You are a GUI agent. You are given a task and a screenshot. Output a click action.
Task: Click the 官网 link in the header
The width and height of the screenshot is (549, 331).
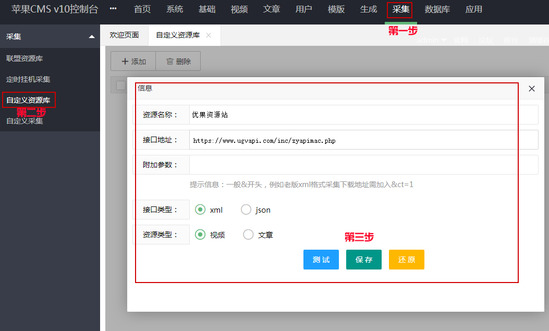pyautogui.click(x=461, y=40)
